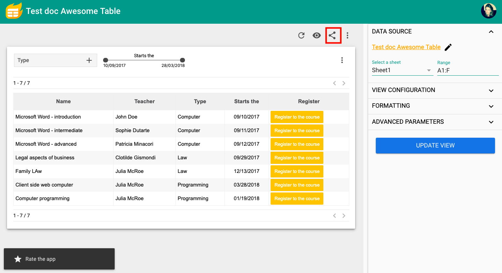Click the start handle of the date slider
The height and width of the screenshot is (273, 502).
pyautogui.click(x=106, y=60)
